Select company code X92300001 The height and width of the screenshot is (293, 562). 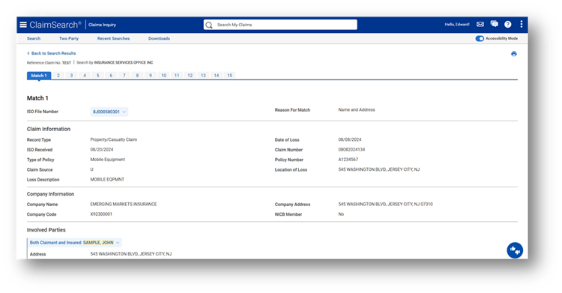[x=101, y=214]
